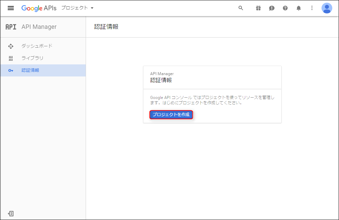
Task: Click the API Manager sidebar title
Action: 39,27
